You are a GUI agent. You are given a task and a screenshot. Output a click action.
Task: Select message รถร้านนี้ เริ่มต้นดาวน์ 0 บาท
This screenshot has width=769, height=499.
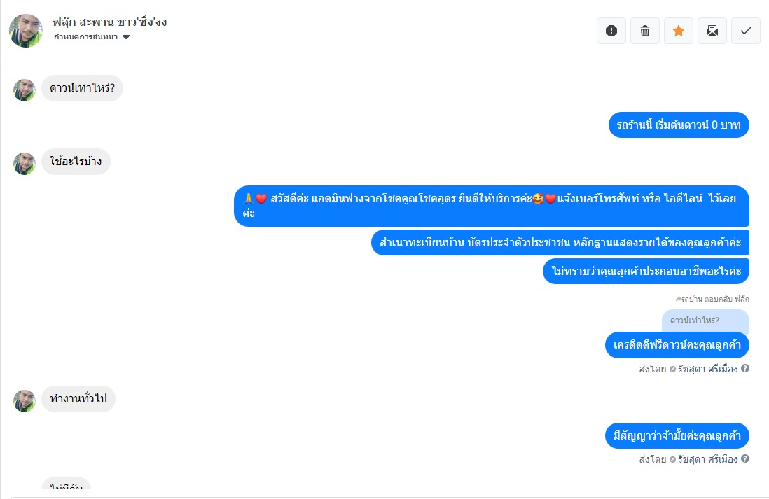coord(679,125)
